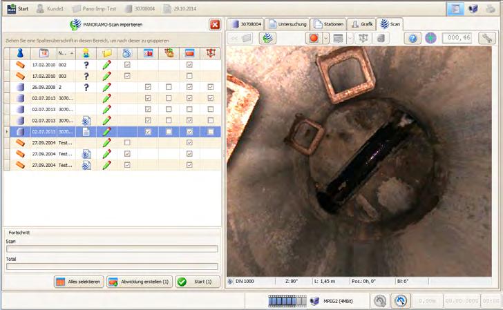Open the N... column header sort arrow
503x310 pixels.
(x=72, y=53)
